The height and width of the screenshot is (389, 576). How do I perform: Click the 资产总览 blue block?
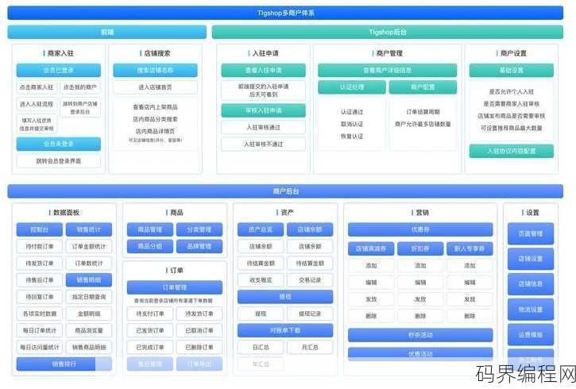point(261,229)
